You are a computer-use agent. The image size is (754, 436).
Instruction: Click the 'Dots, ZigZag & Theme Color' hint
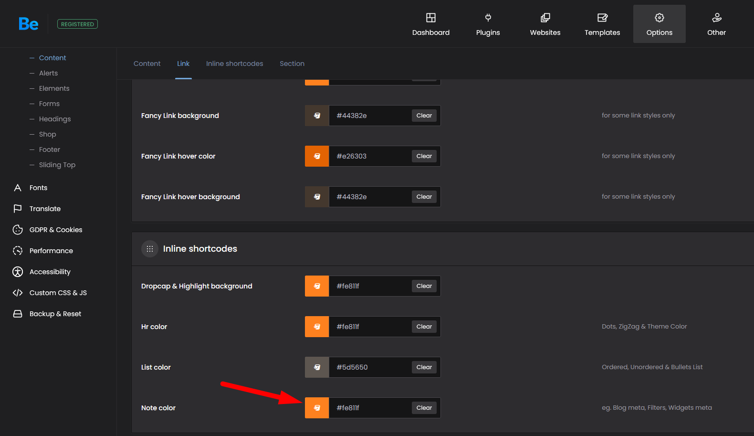pyautogui.click(x=644, y=327)
